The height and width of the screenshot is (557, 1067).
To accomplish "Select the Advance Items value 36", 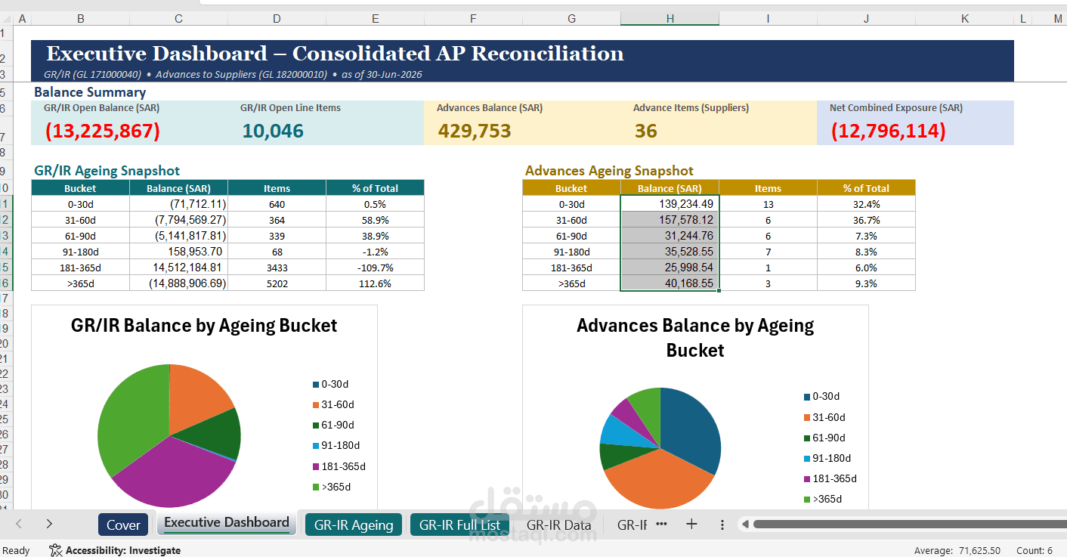I will coord(646,131).
